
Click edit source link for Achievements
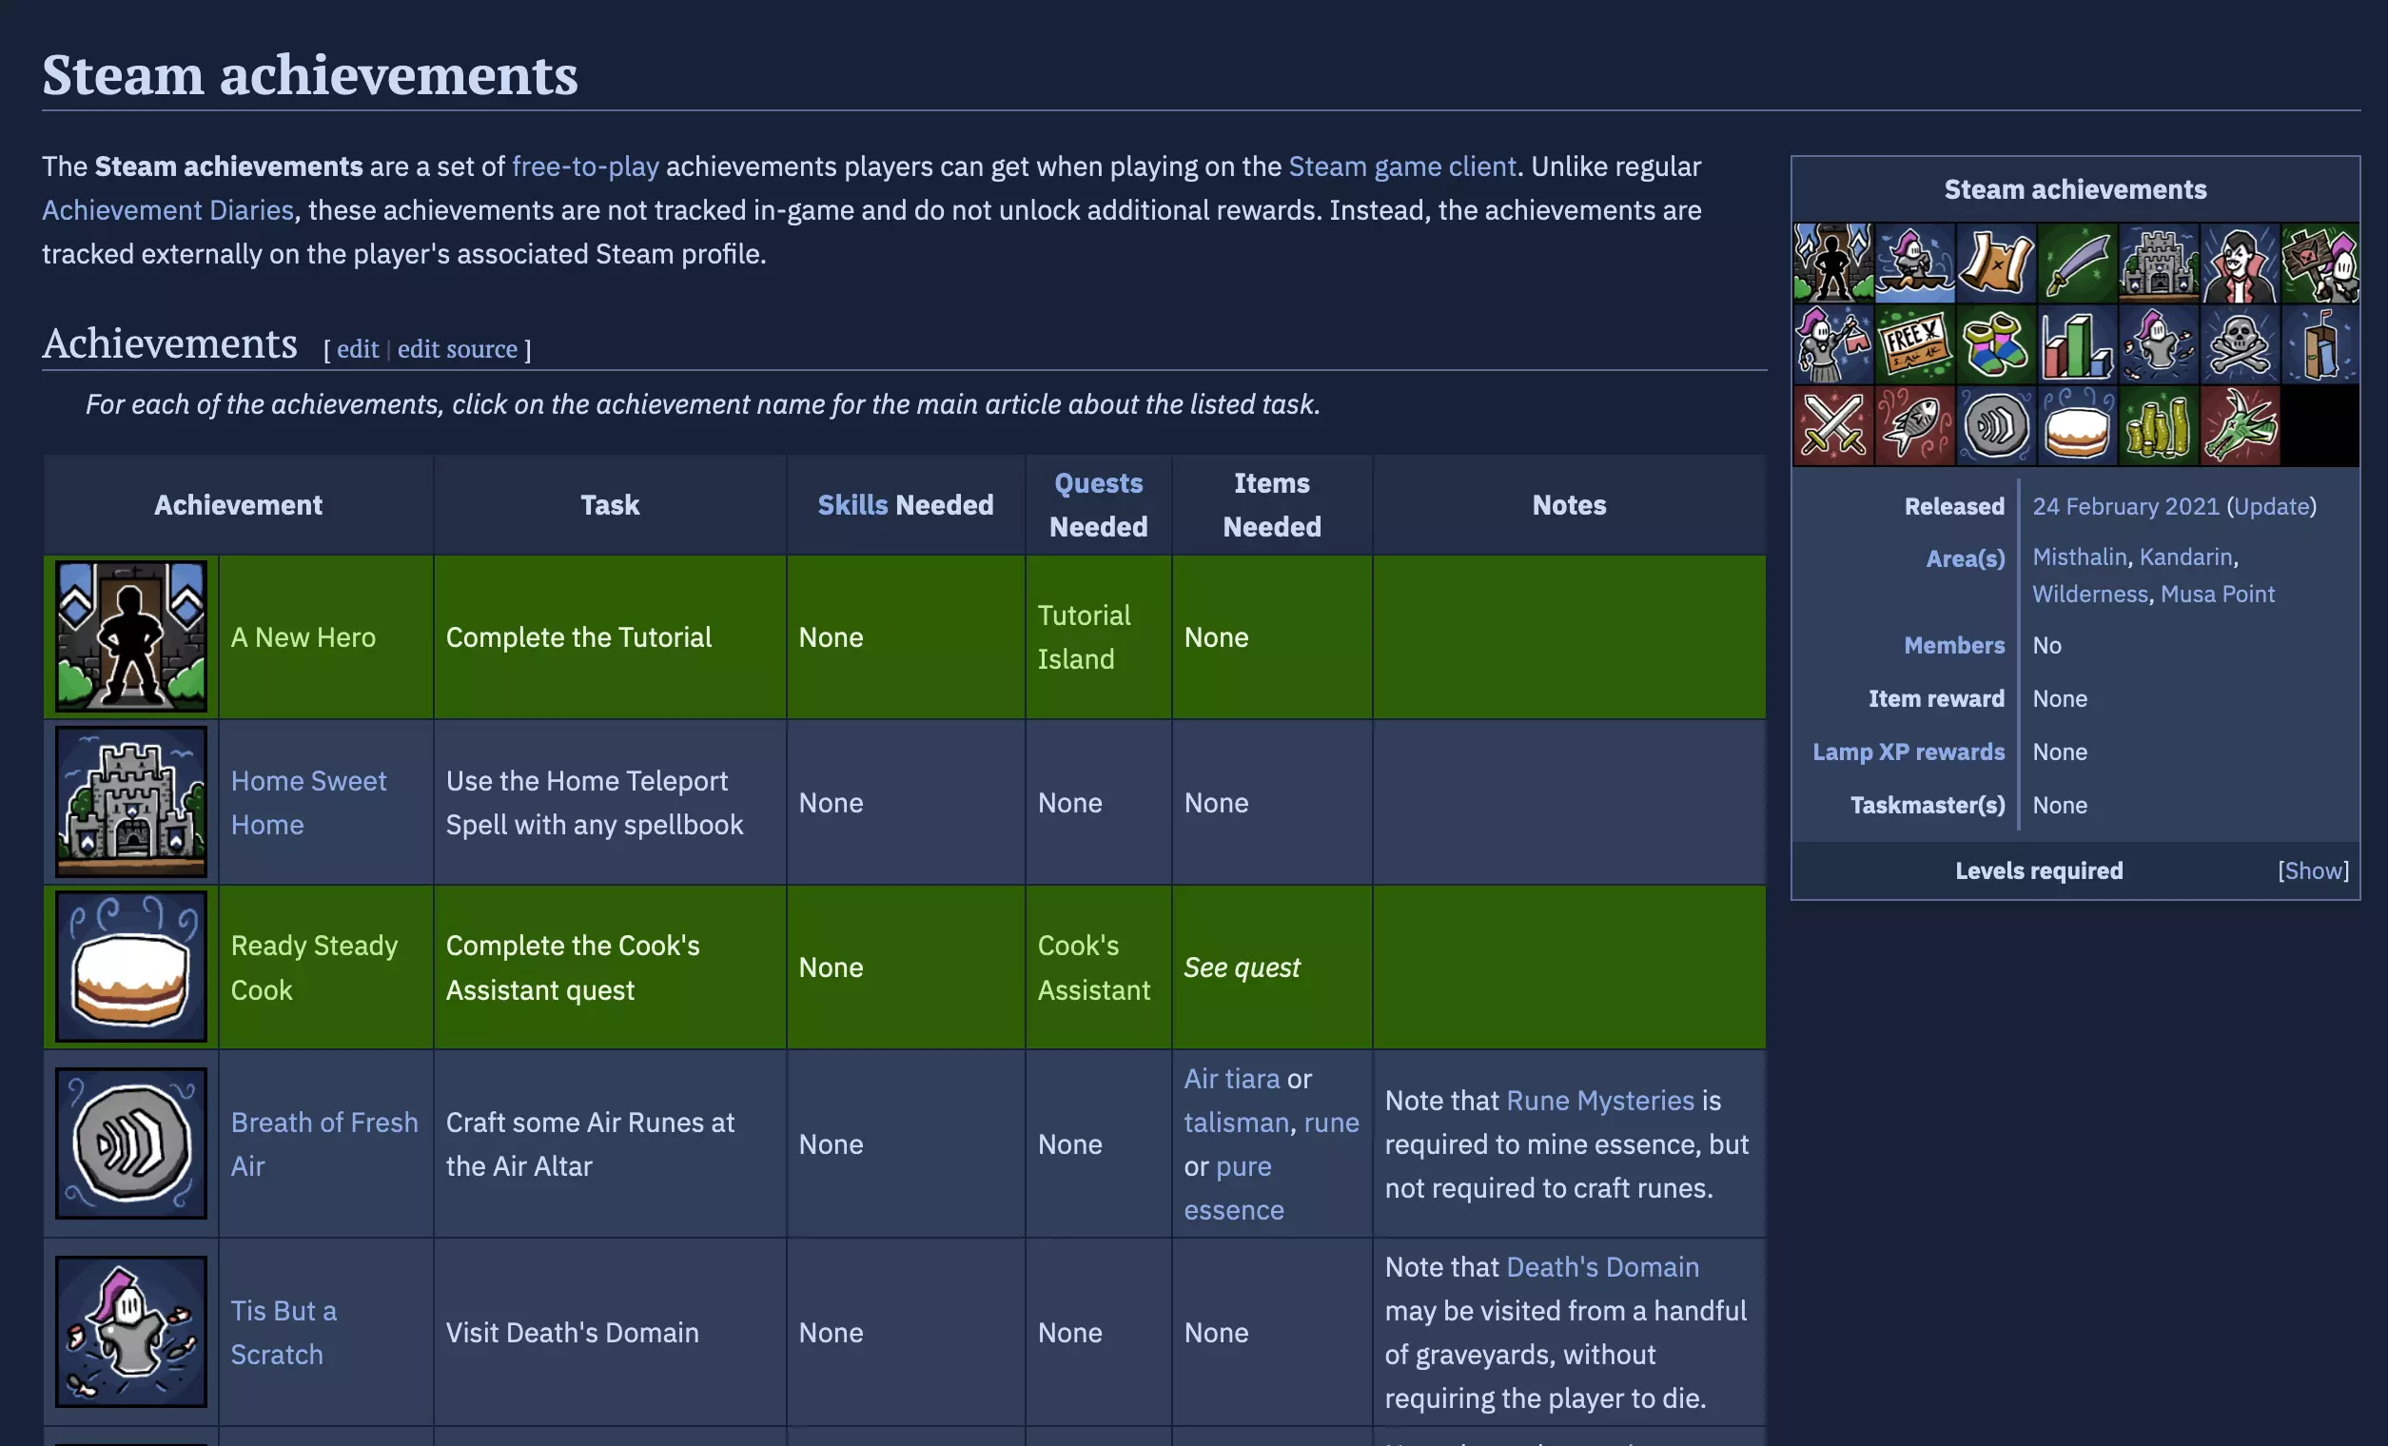tap(457, 349)
